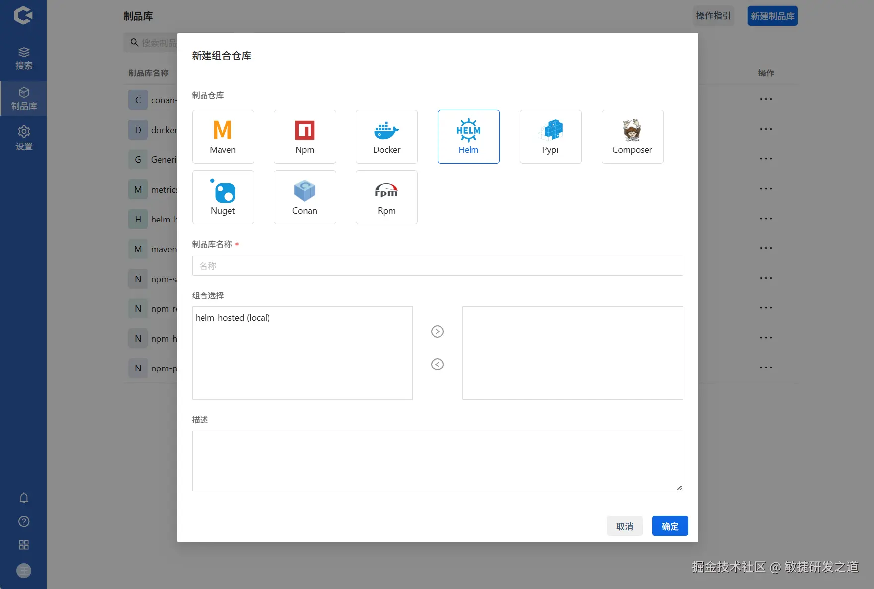The height and width of the screenshot is (589, 874).
Task: Open actions menu for Generic row
Action: click(x=766, y=159)
